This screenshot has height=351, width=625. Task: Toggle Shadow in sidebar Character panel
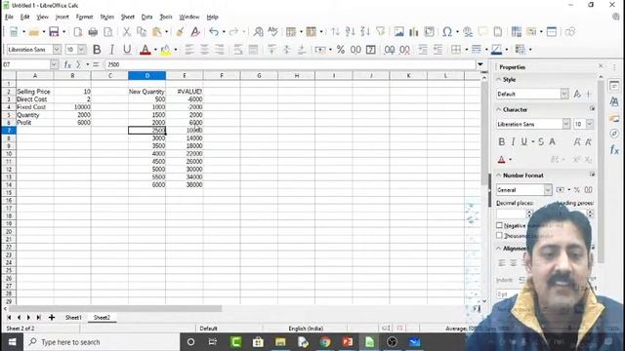tap(552, 141)
